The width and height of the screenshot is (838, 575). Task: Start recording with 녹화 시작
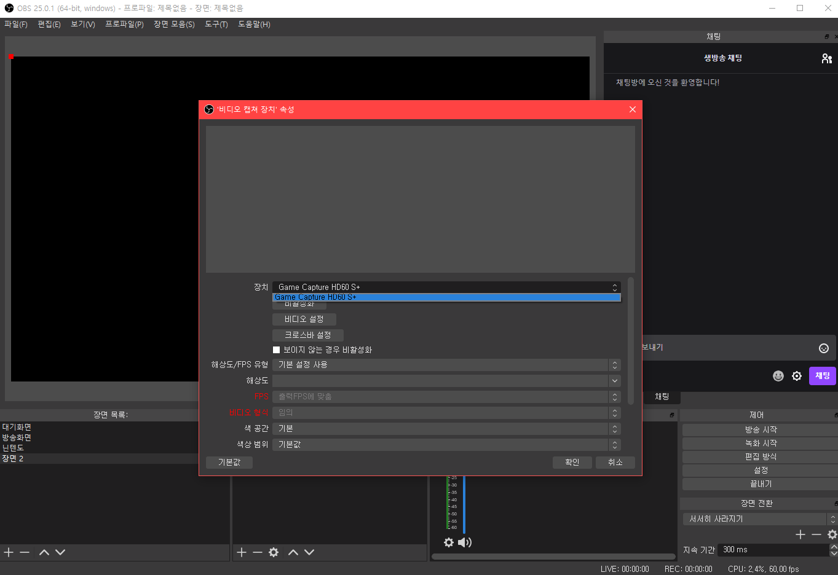coord(761,444)
